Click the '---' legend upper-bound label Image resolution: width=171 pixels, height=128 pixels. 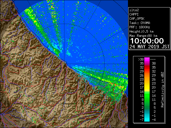click(153, 59)
